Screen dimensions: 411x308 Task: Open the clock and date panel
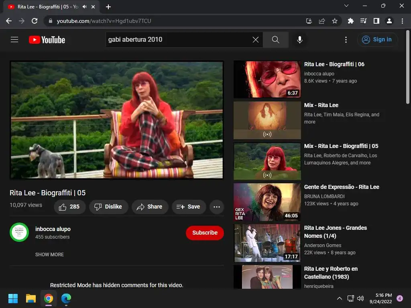click(x=380, y=298)
